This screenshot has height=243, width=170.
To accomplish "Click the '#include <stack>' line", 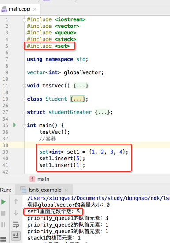I will tap(52, 39).
